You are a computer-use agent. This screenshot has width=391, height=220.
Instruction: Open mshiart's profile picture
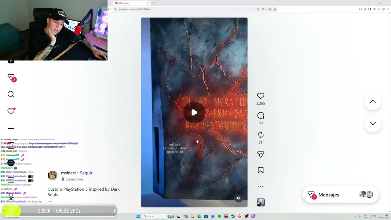tap(53, 175)
